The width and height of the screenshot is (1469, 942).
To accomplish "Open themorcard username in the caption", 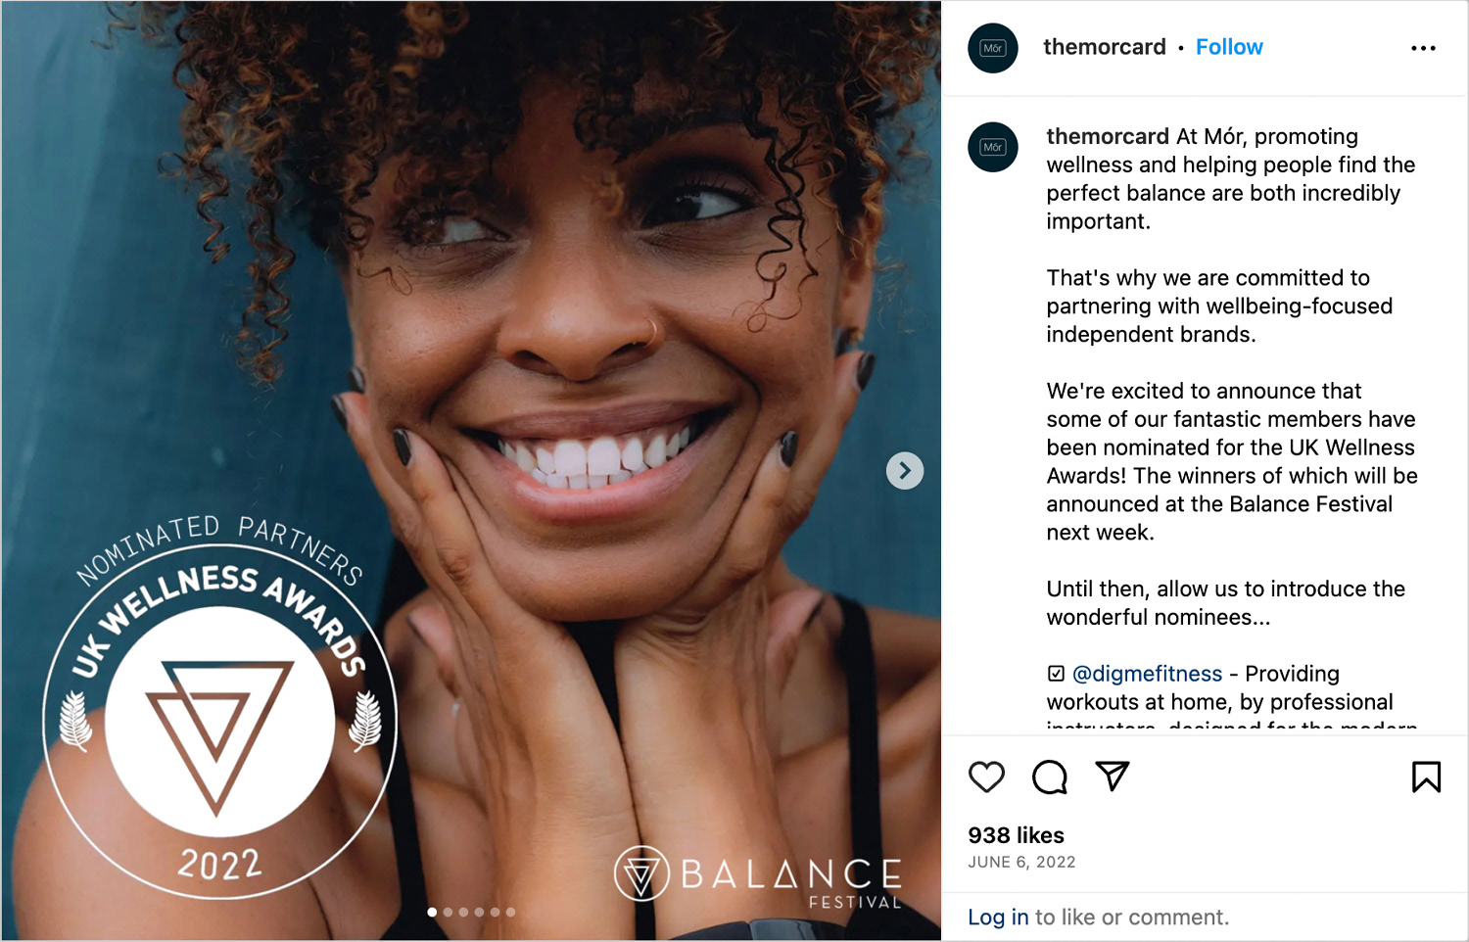I will click(x=1108, y=136).
